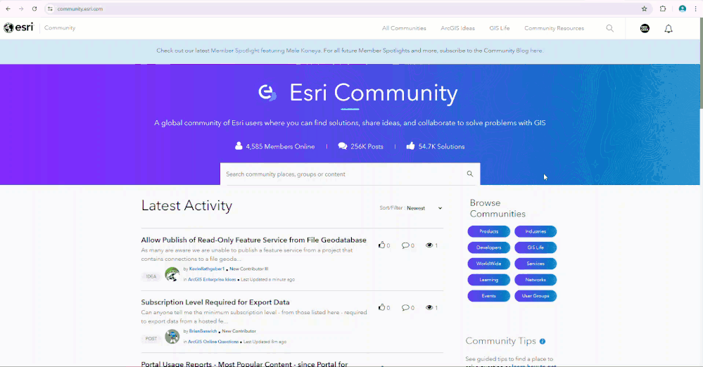Click kudos thumbs-up on Allow Publish post
This screenshot has width=703, height=367.
tap(381, 245)
